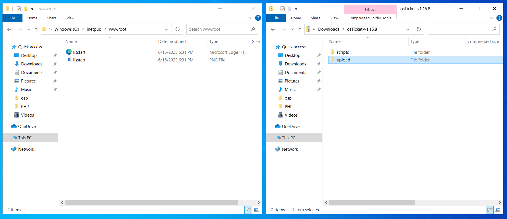This screenshot has width=507, height=219.
Task: Open Videos in wwwroot window sidebar
Action: 24,115
